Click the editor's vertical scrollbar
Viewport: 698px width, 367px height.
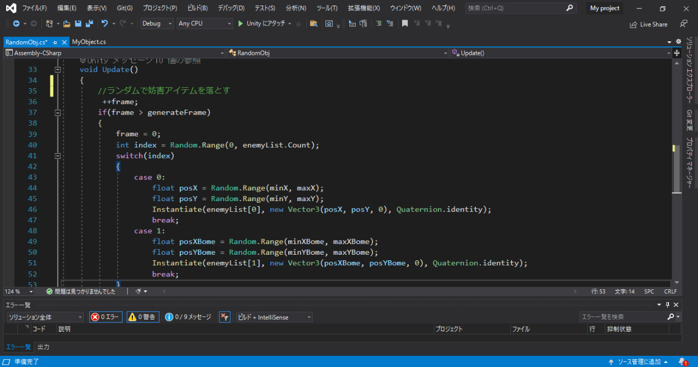point(677,168)
